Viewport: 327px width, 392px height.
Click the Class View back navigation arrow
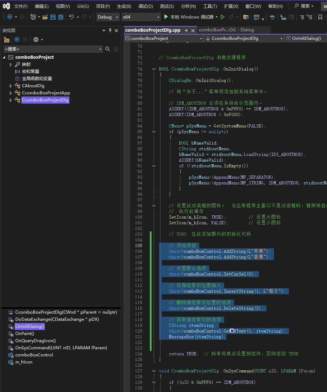coord(17,40)
